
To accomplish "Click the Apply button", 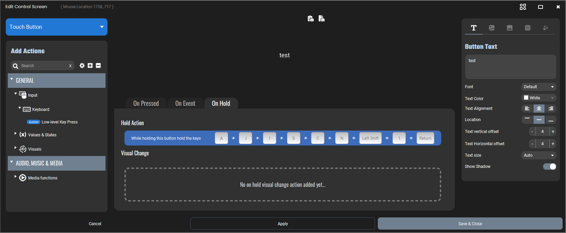I will coord(283,224).
